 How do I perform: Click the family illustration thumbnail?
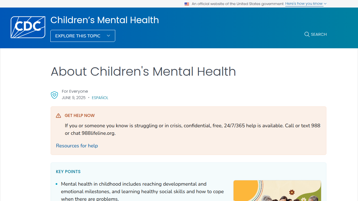[x=277, y=191]
